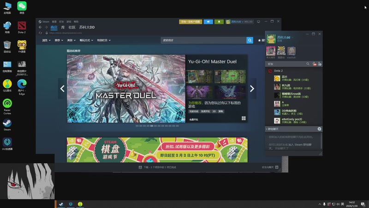Open Big Picture mode monitor icon

pyautogui.click(x=258, y=22)
